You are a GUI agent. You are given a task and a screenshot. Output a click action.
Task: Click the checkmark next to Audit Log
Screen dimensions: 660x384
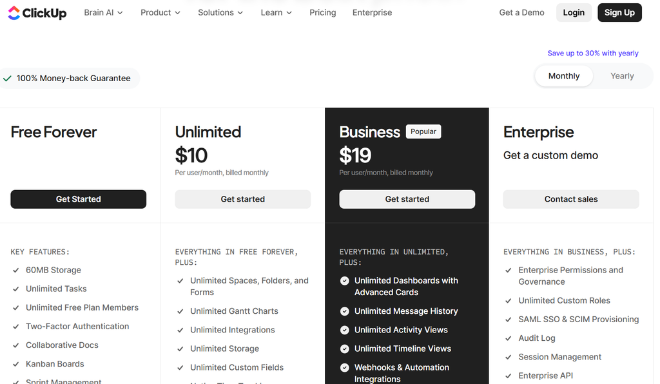pos(509,338)
